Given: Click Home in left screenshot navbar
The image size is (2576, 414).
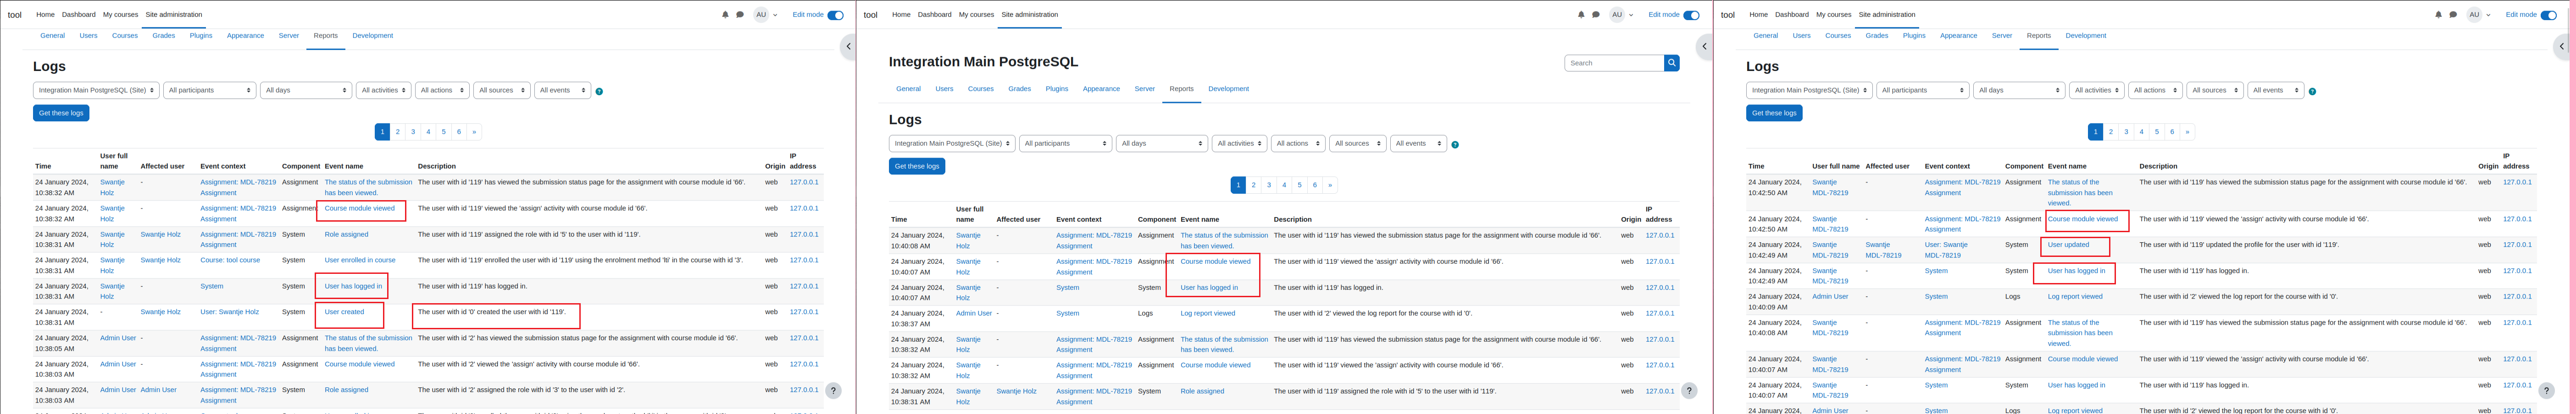Looking at the screenshot, I should tap(45, 15).
